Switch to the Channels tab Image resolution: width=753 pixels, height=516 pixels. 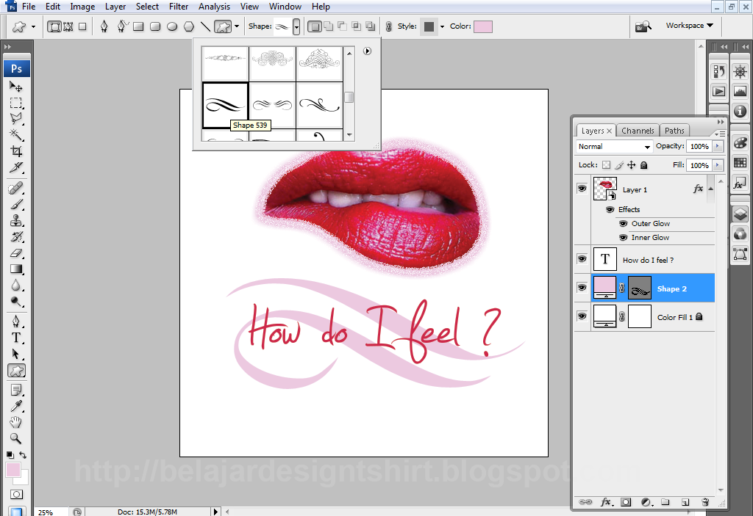coord(638,131)
